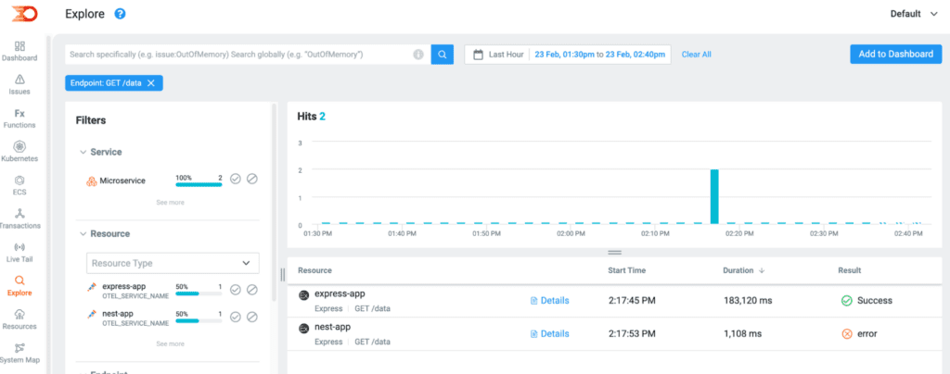Image resolution: width=950 pixels, height=374 pixels.
Task: Open the Resource Type dropdown
Action: 173,263
